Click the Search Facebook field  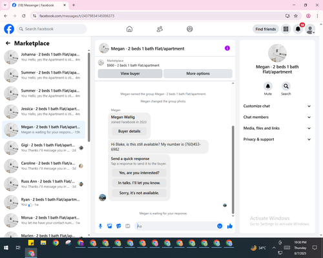[x=52, y=29]
